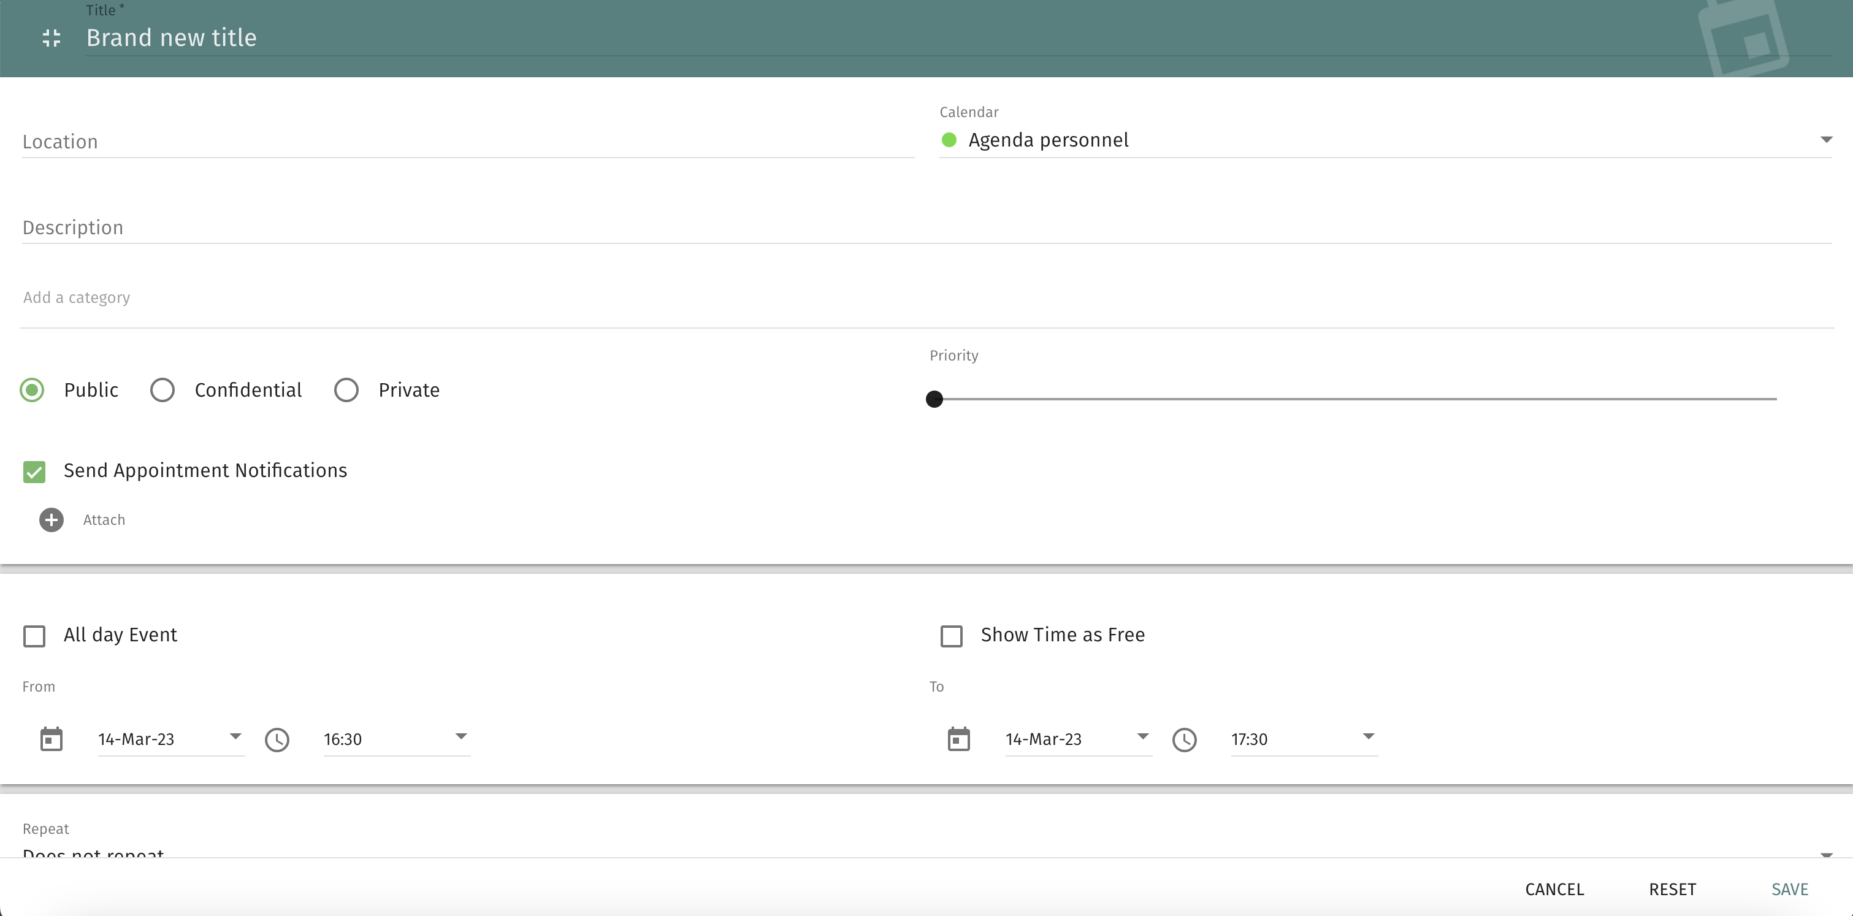Open the From date calendar icon
This screenshot has width=1853, height=916.
[51, 739]
